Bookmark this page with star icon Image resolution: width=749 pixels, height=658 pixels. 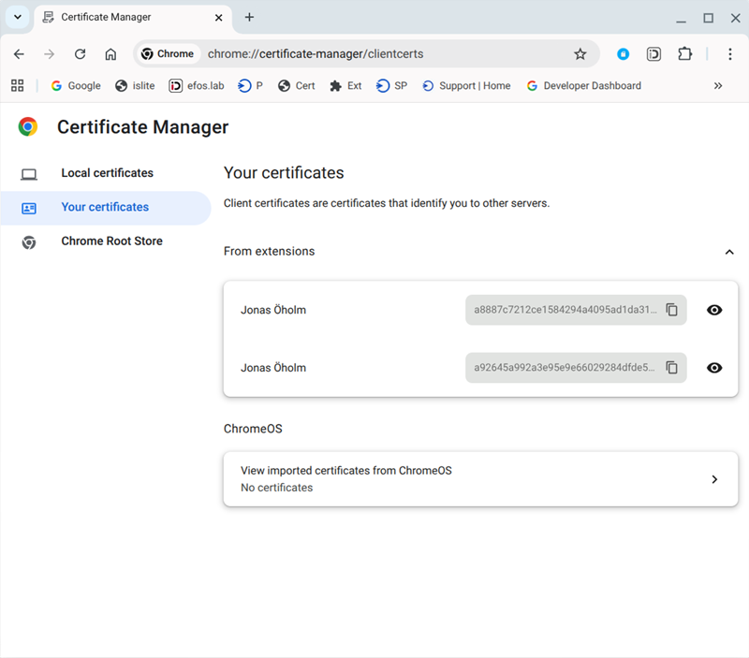tap(580, 54)
